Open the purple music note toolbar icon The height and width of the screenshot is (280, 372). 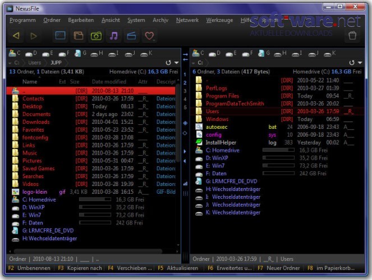tap(114, 36)
